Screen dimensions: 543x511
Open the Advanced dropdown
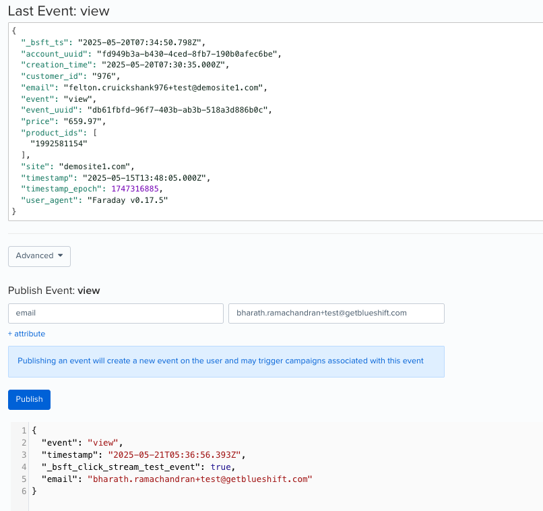point(39,256)
